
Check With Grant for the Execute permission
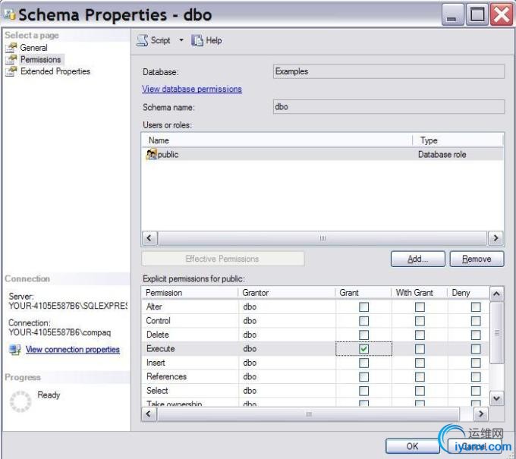pos(420,349)
